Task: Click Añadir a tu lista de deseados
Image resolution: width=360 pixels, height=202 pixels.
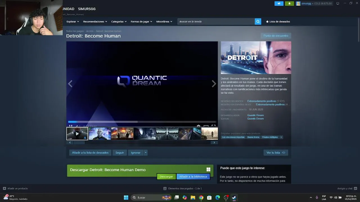Action: (x=90, y=153)
